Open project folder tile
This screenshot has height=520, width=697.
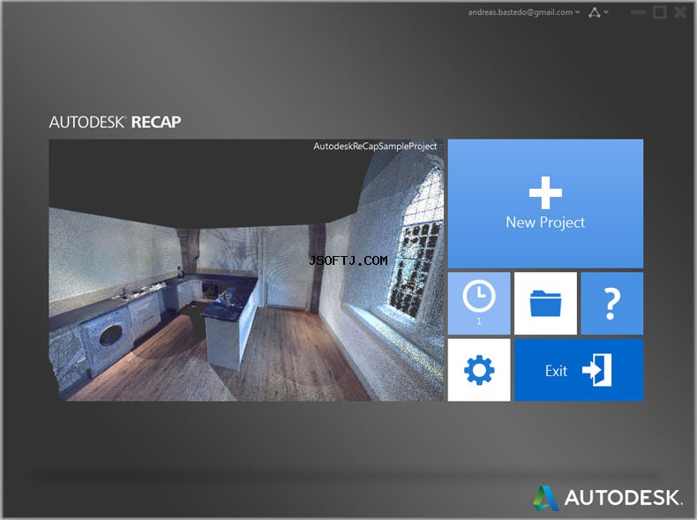[x=545, y=303]
